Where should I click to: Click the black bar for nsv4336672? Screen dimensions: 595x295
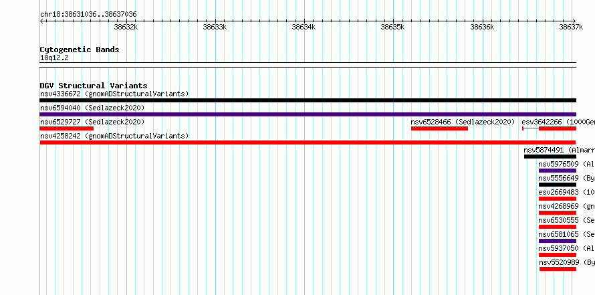[x=308, y=100]
